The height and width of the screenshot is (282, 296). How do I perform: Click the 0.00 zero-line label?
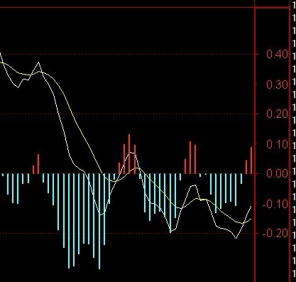tap(277, 173)
